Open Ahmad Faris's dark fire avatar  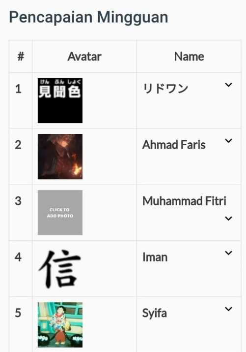60,157
